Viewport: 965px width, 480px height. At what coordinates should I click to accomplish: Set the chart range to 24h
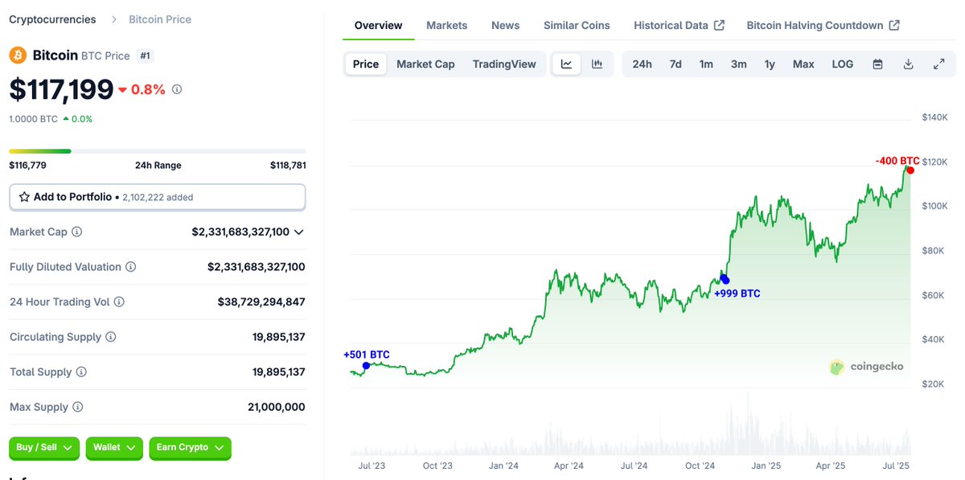coord(643,64)
